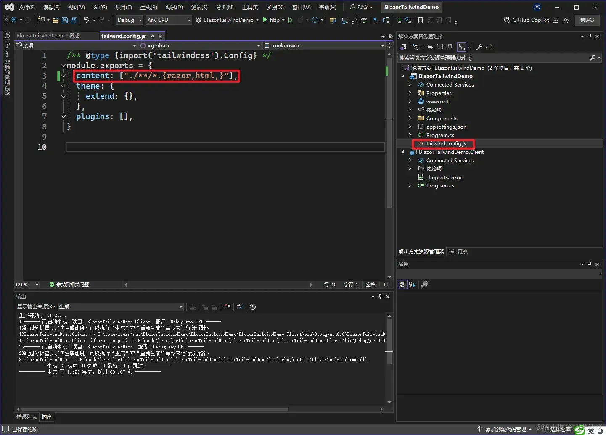Screen dimensions: 606x435
Task: Pin the tailwind.config.js tab
Action: pyautogui.click(x=152, y=37)
